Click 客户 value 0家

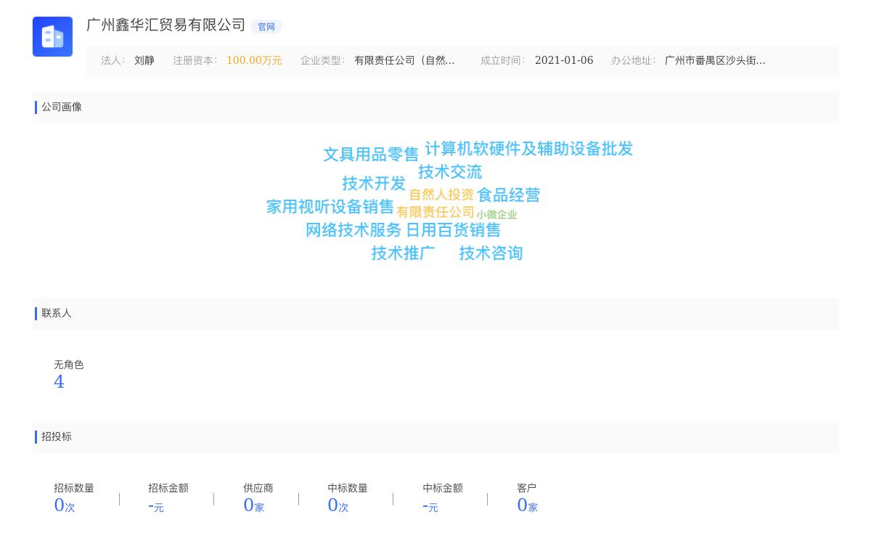point(528,506)
